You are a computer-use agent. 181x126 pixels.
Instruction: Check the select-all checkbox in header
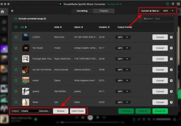pyautogui.click(x=16, y=27)
